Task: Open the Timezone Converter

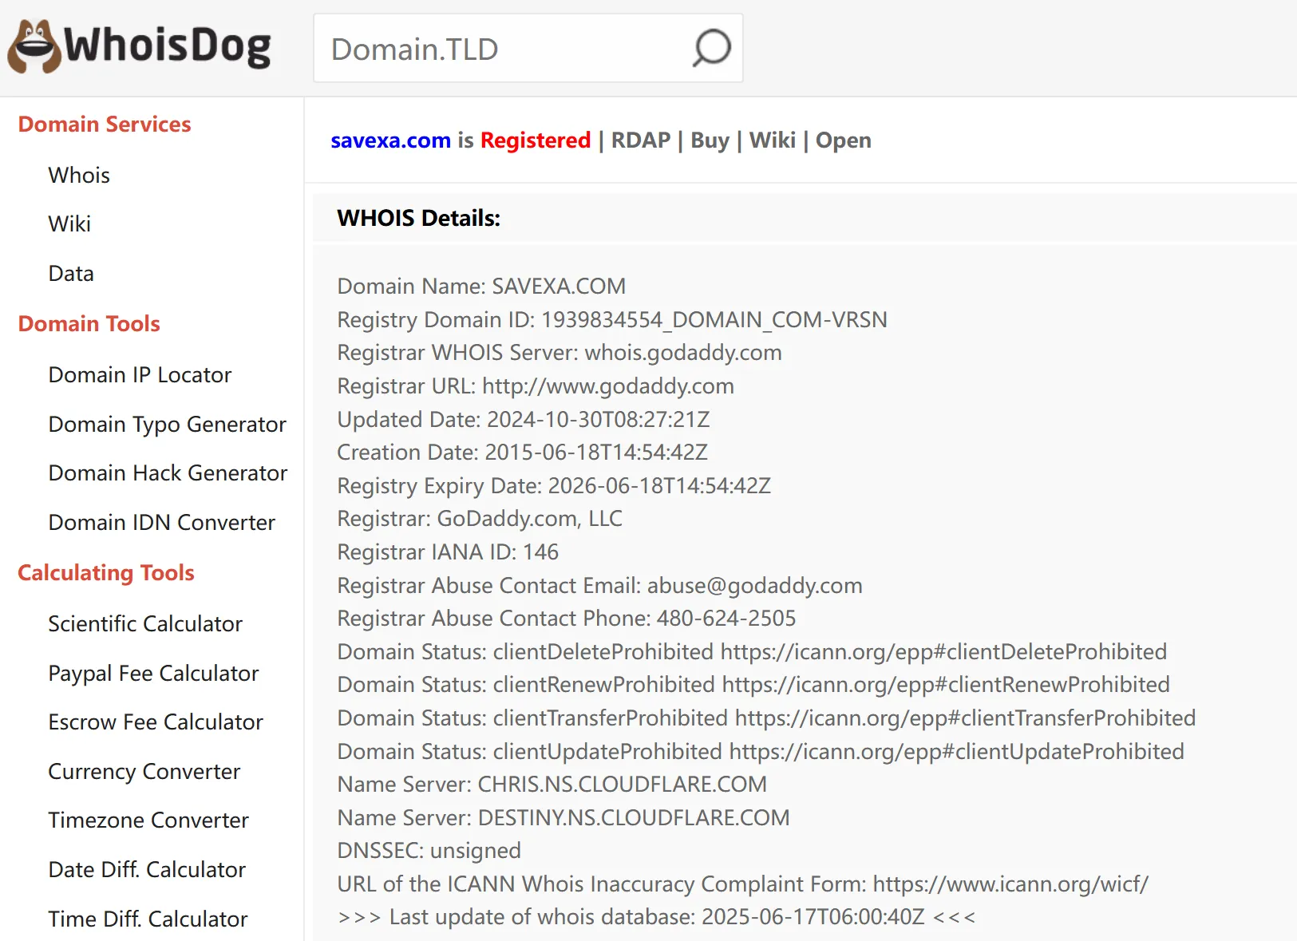Action: pyautogui.click(x=148, y=820)
